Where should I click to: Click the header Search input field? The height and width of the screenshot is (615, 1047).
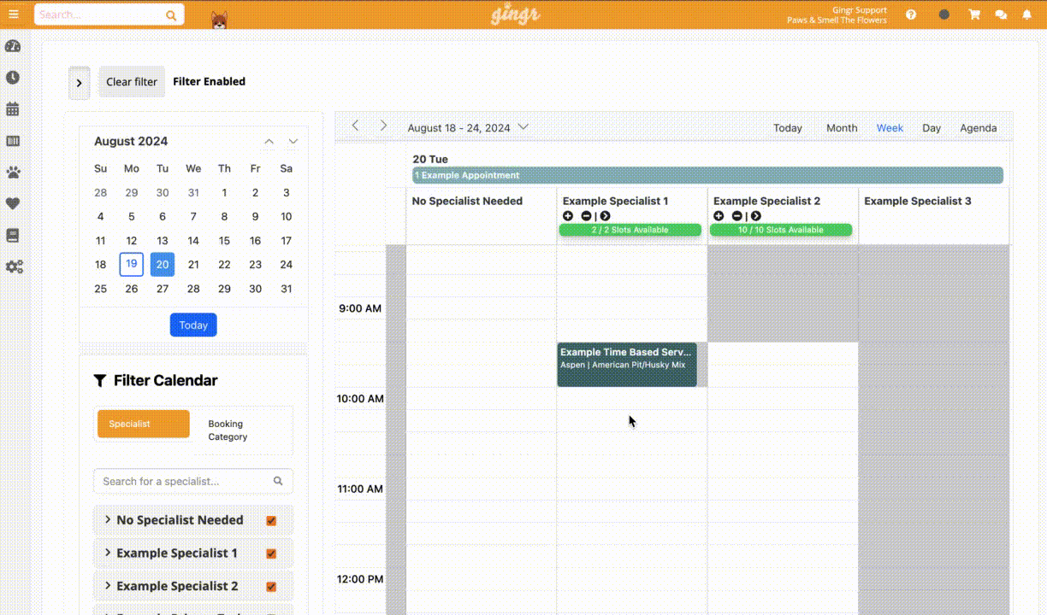(100, 15)
